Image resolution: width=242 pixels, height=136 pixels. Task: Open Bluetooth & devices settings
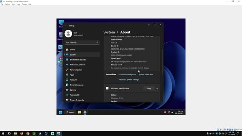(82, 60)
